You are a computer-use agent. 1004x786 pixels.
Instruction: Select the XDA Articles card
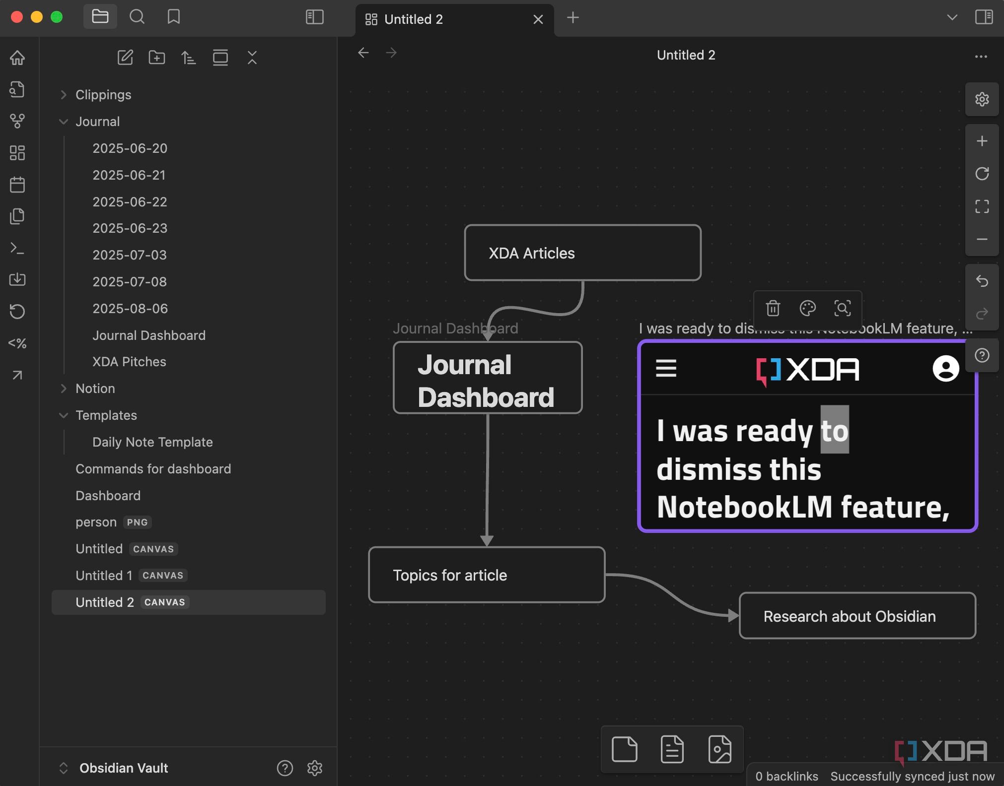582,253
